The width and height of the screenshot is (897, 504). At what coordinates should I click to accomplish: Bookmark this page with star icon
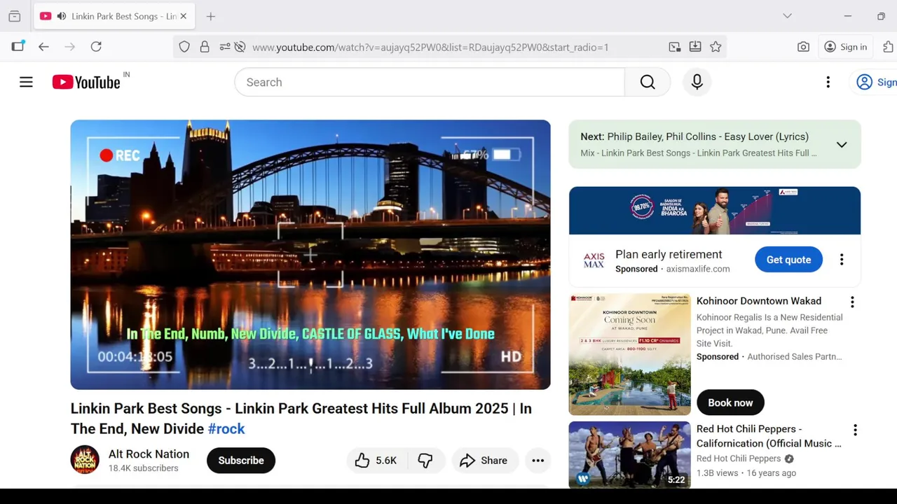(x=715, y=47)
